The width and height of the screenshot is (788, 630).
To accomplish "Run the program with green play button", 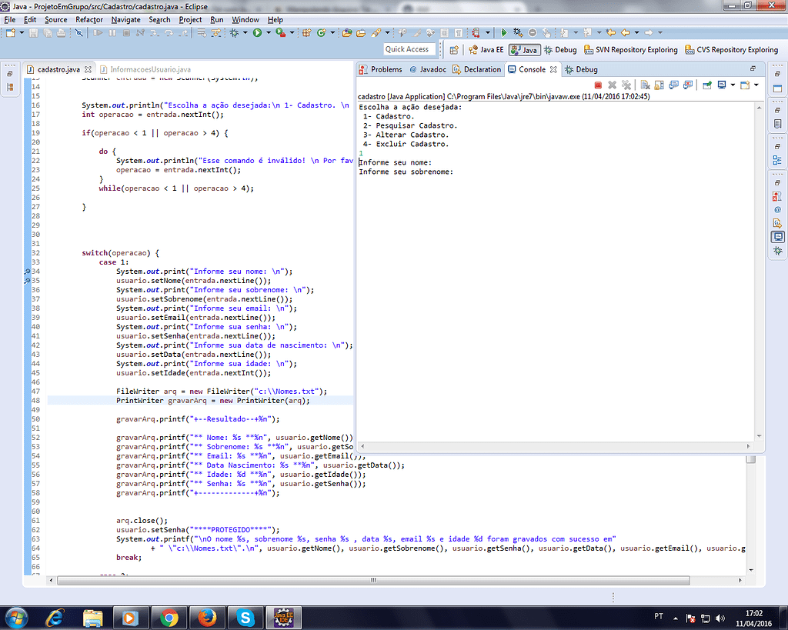I will tap(257, 32).
